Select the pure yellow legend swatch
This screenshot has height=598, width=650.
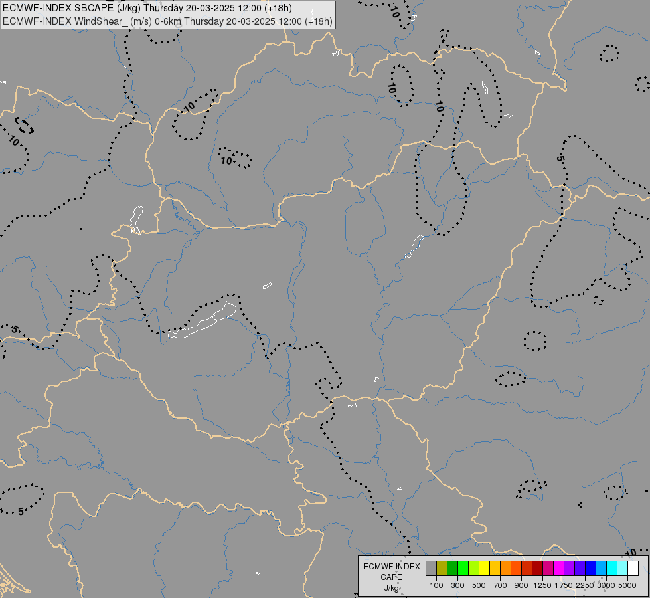[x=484, y=568]
